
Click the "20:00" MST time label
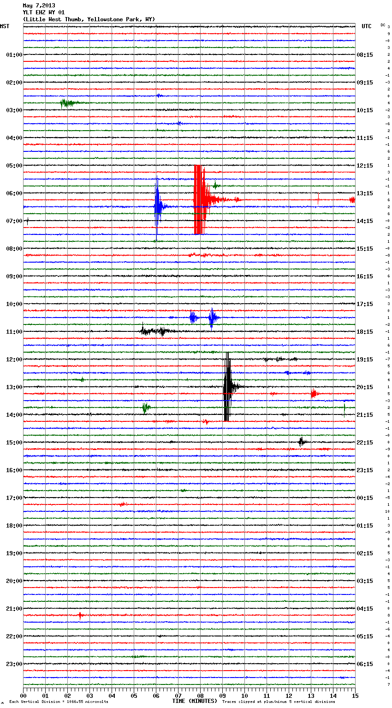coord(14,581)
